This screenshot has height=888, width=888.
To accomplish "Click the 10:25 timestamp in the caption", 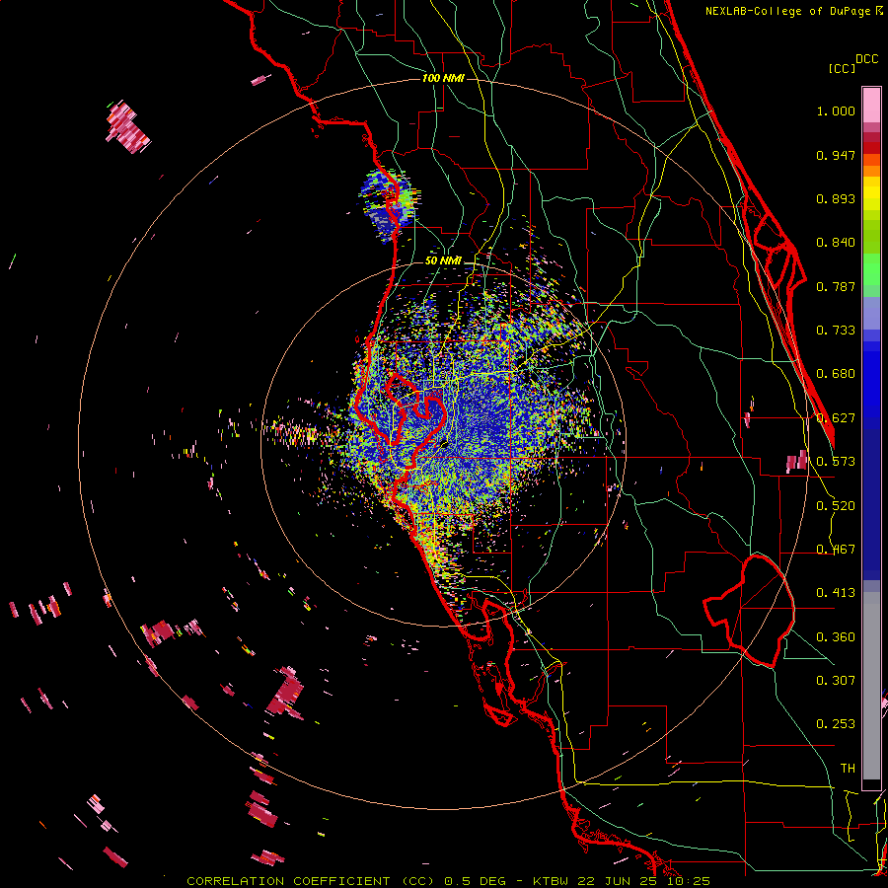I will 688,881.
